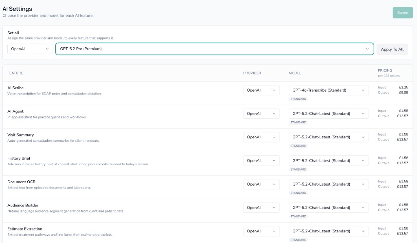The height and width of the screenshot is (243, 417).
Task: Click the PRICING column header
Action: [385, 70]
